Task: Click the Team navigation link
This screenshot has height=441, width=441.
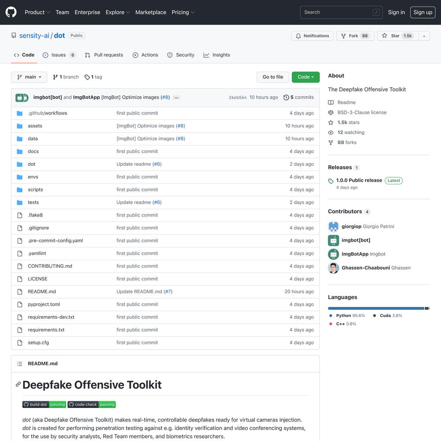Action: point(62,12)
